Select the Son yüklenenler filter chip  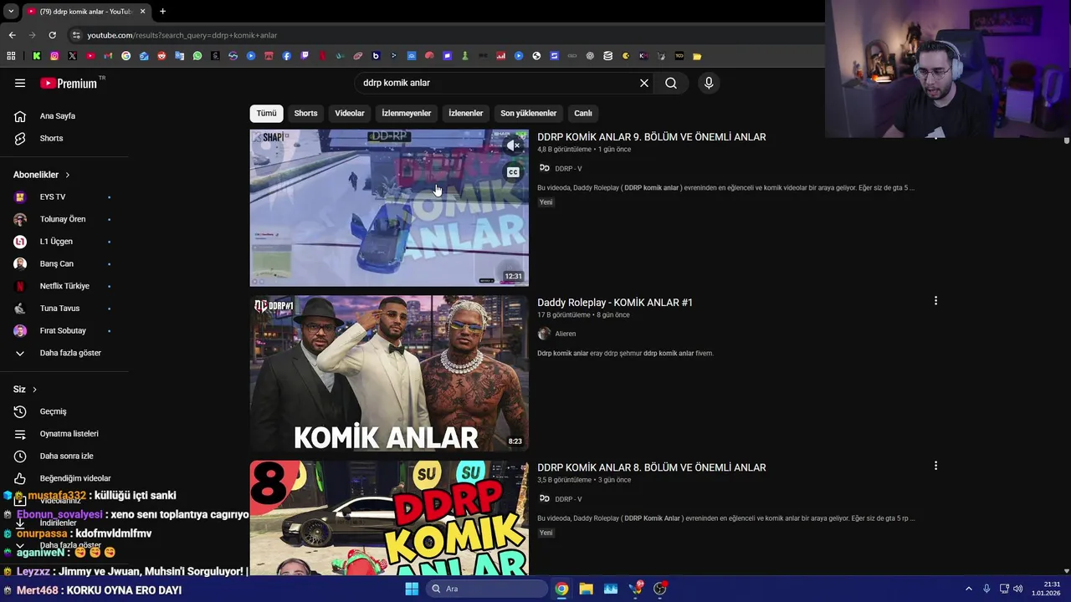[528, 113]
